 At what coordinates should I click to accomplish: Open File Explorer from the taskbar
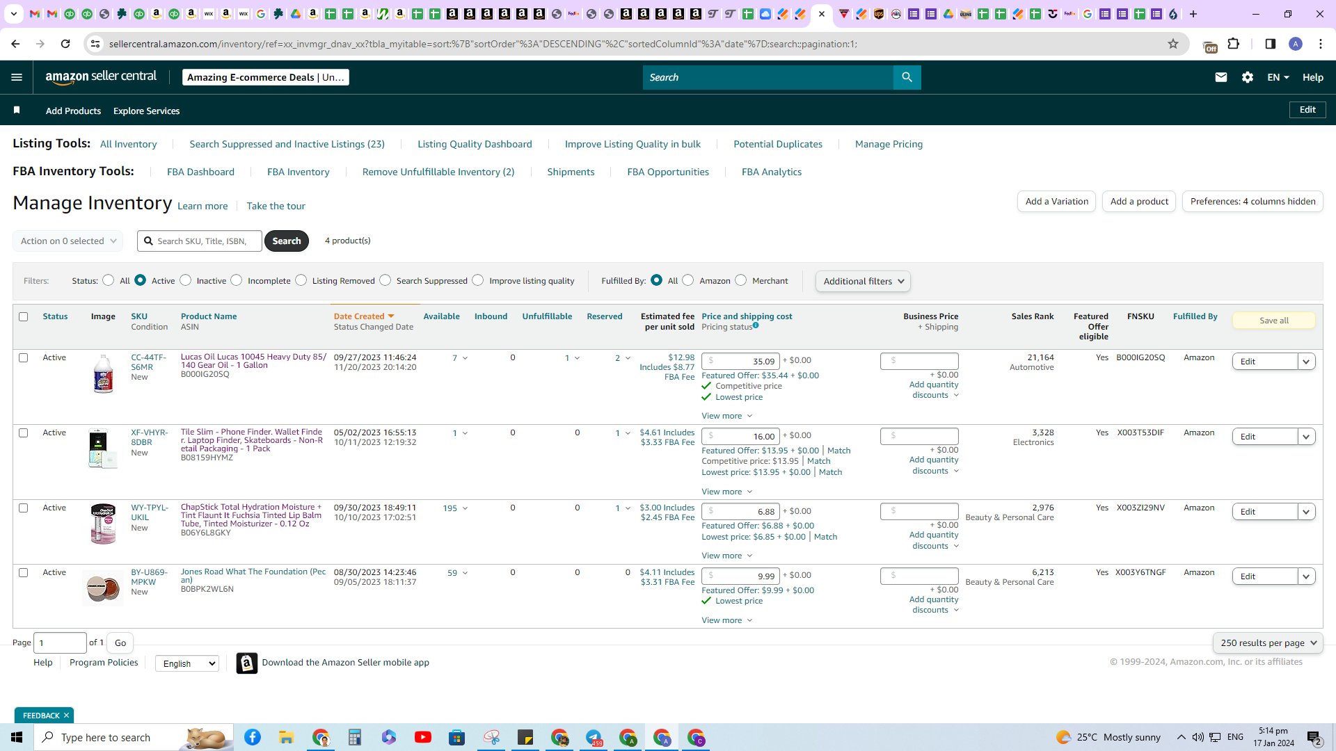point(286,737)
